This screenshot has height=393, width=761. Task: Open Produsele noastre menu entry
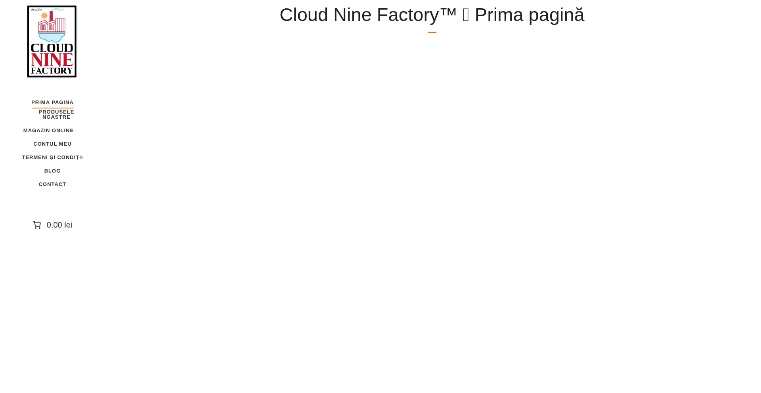(56, 114)
